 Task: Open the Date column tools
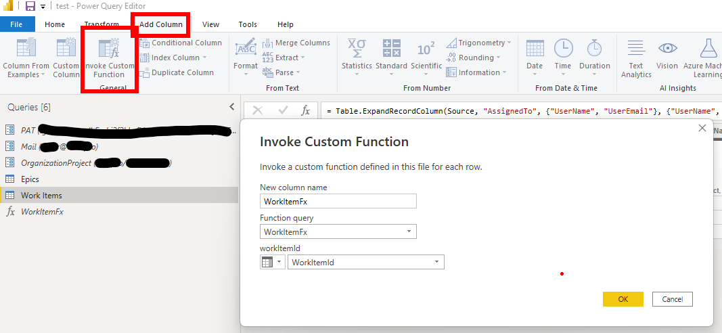535,56
